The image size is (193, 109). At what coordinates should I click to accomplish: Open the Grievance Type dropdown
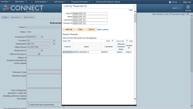tap(44, 72)
